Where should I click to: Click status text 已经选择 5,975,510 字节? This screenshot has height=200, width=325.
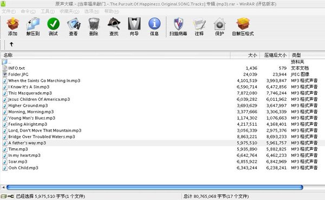click(50, 196)
